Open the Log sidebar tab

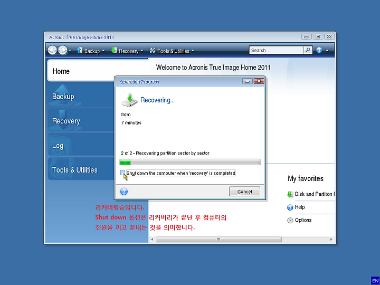pos(81,145)
